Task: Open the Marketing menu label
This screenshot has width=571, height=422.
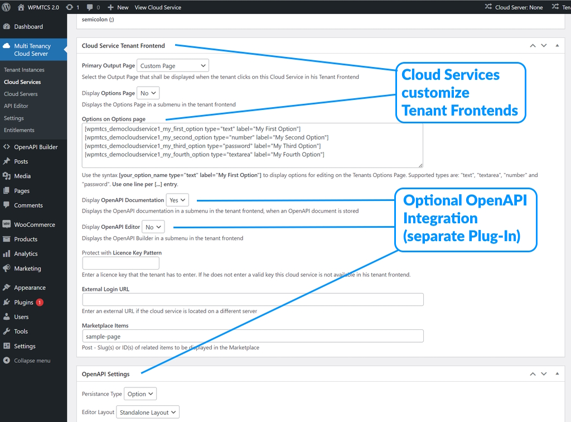Action: coord(27,268)
